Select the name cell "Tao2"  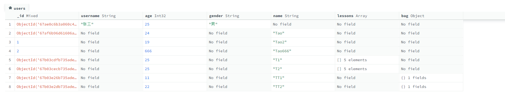[280, 42]
